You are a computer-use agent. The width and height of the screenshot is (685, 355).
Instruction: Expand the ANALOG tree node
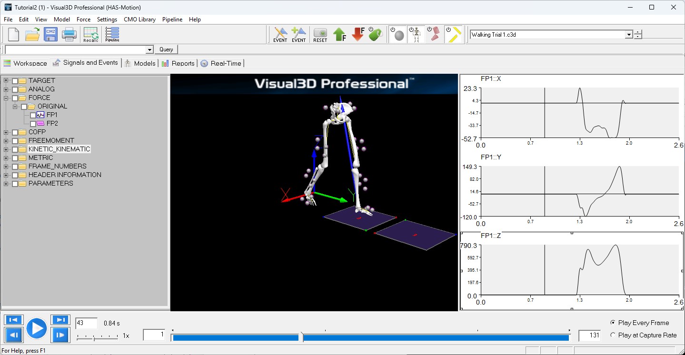6,89
